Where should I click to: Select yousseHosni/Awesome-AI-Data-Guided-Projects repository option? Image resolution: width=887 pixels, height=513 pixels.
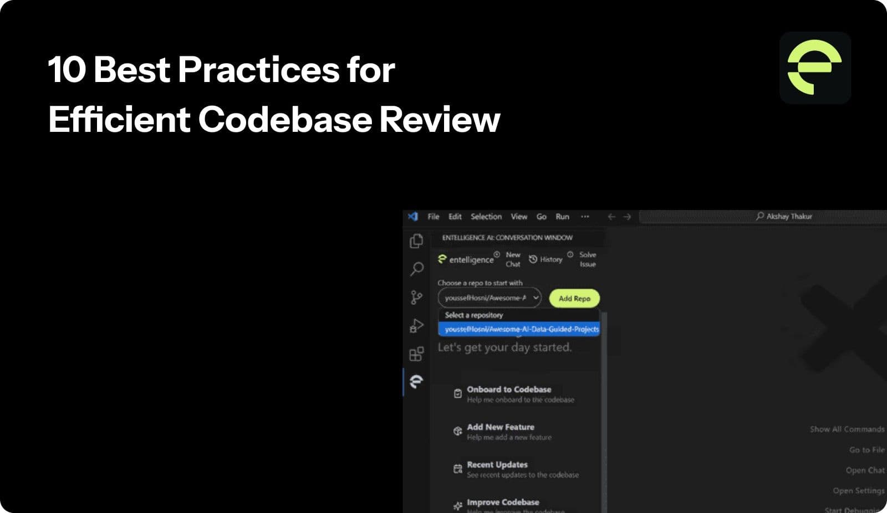pos(519,329)
